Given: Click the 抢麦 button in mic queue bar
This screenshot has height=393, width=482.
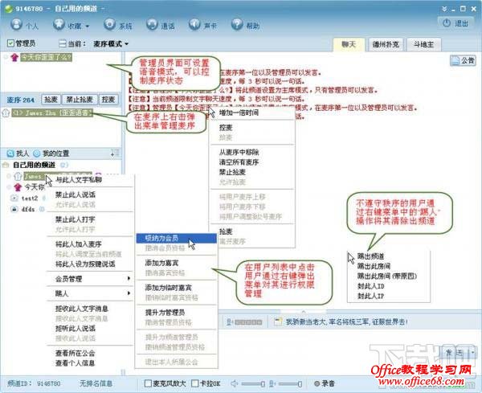Looking at the screenshot, I should (x=51, y=100).
